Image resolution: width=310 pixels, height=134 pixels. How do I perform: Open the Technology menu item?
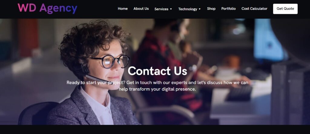coord(188,9)
